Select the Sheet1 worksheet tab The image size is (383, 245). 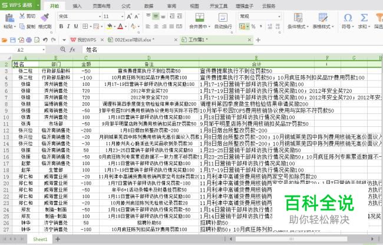[40, 239]
